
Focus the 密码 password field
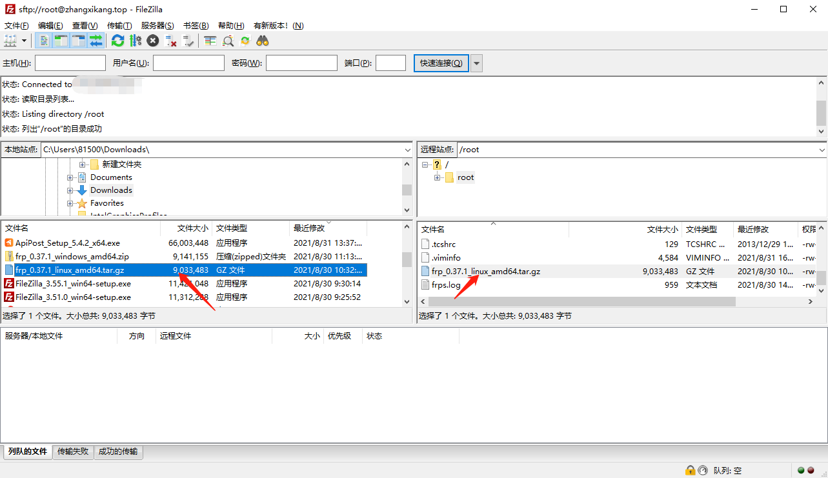tap(301, 63)
